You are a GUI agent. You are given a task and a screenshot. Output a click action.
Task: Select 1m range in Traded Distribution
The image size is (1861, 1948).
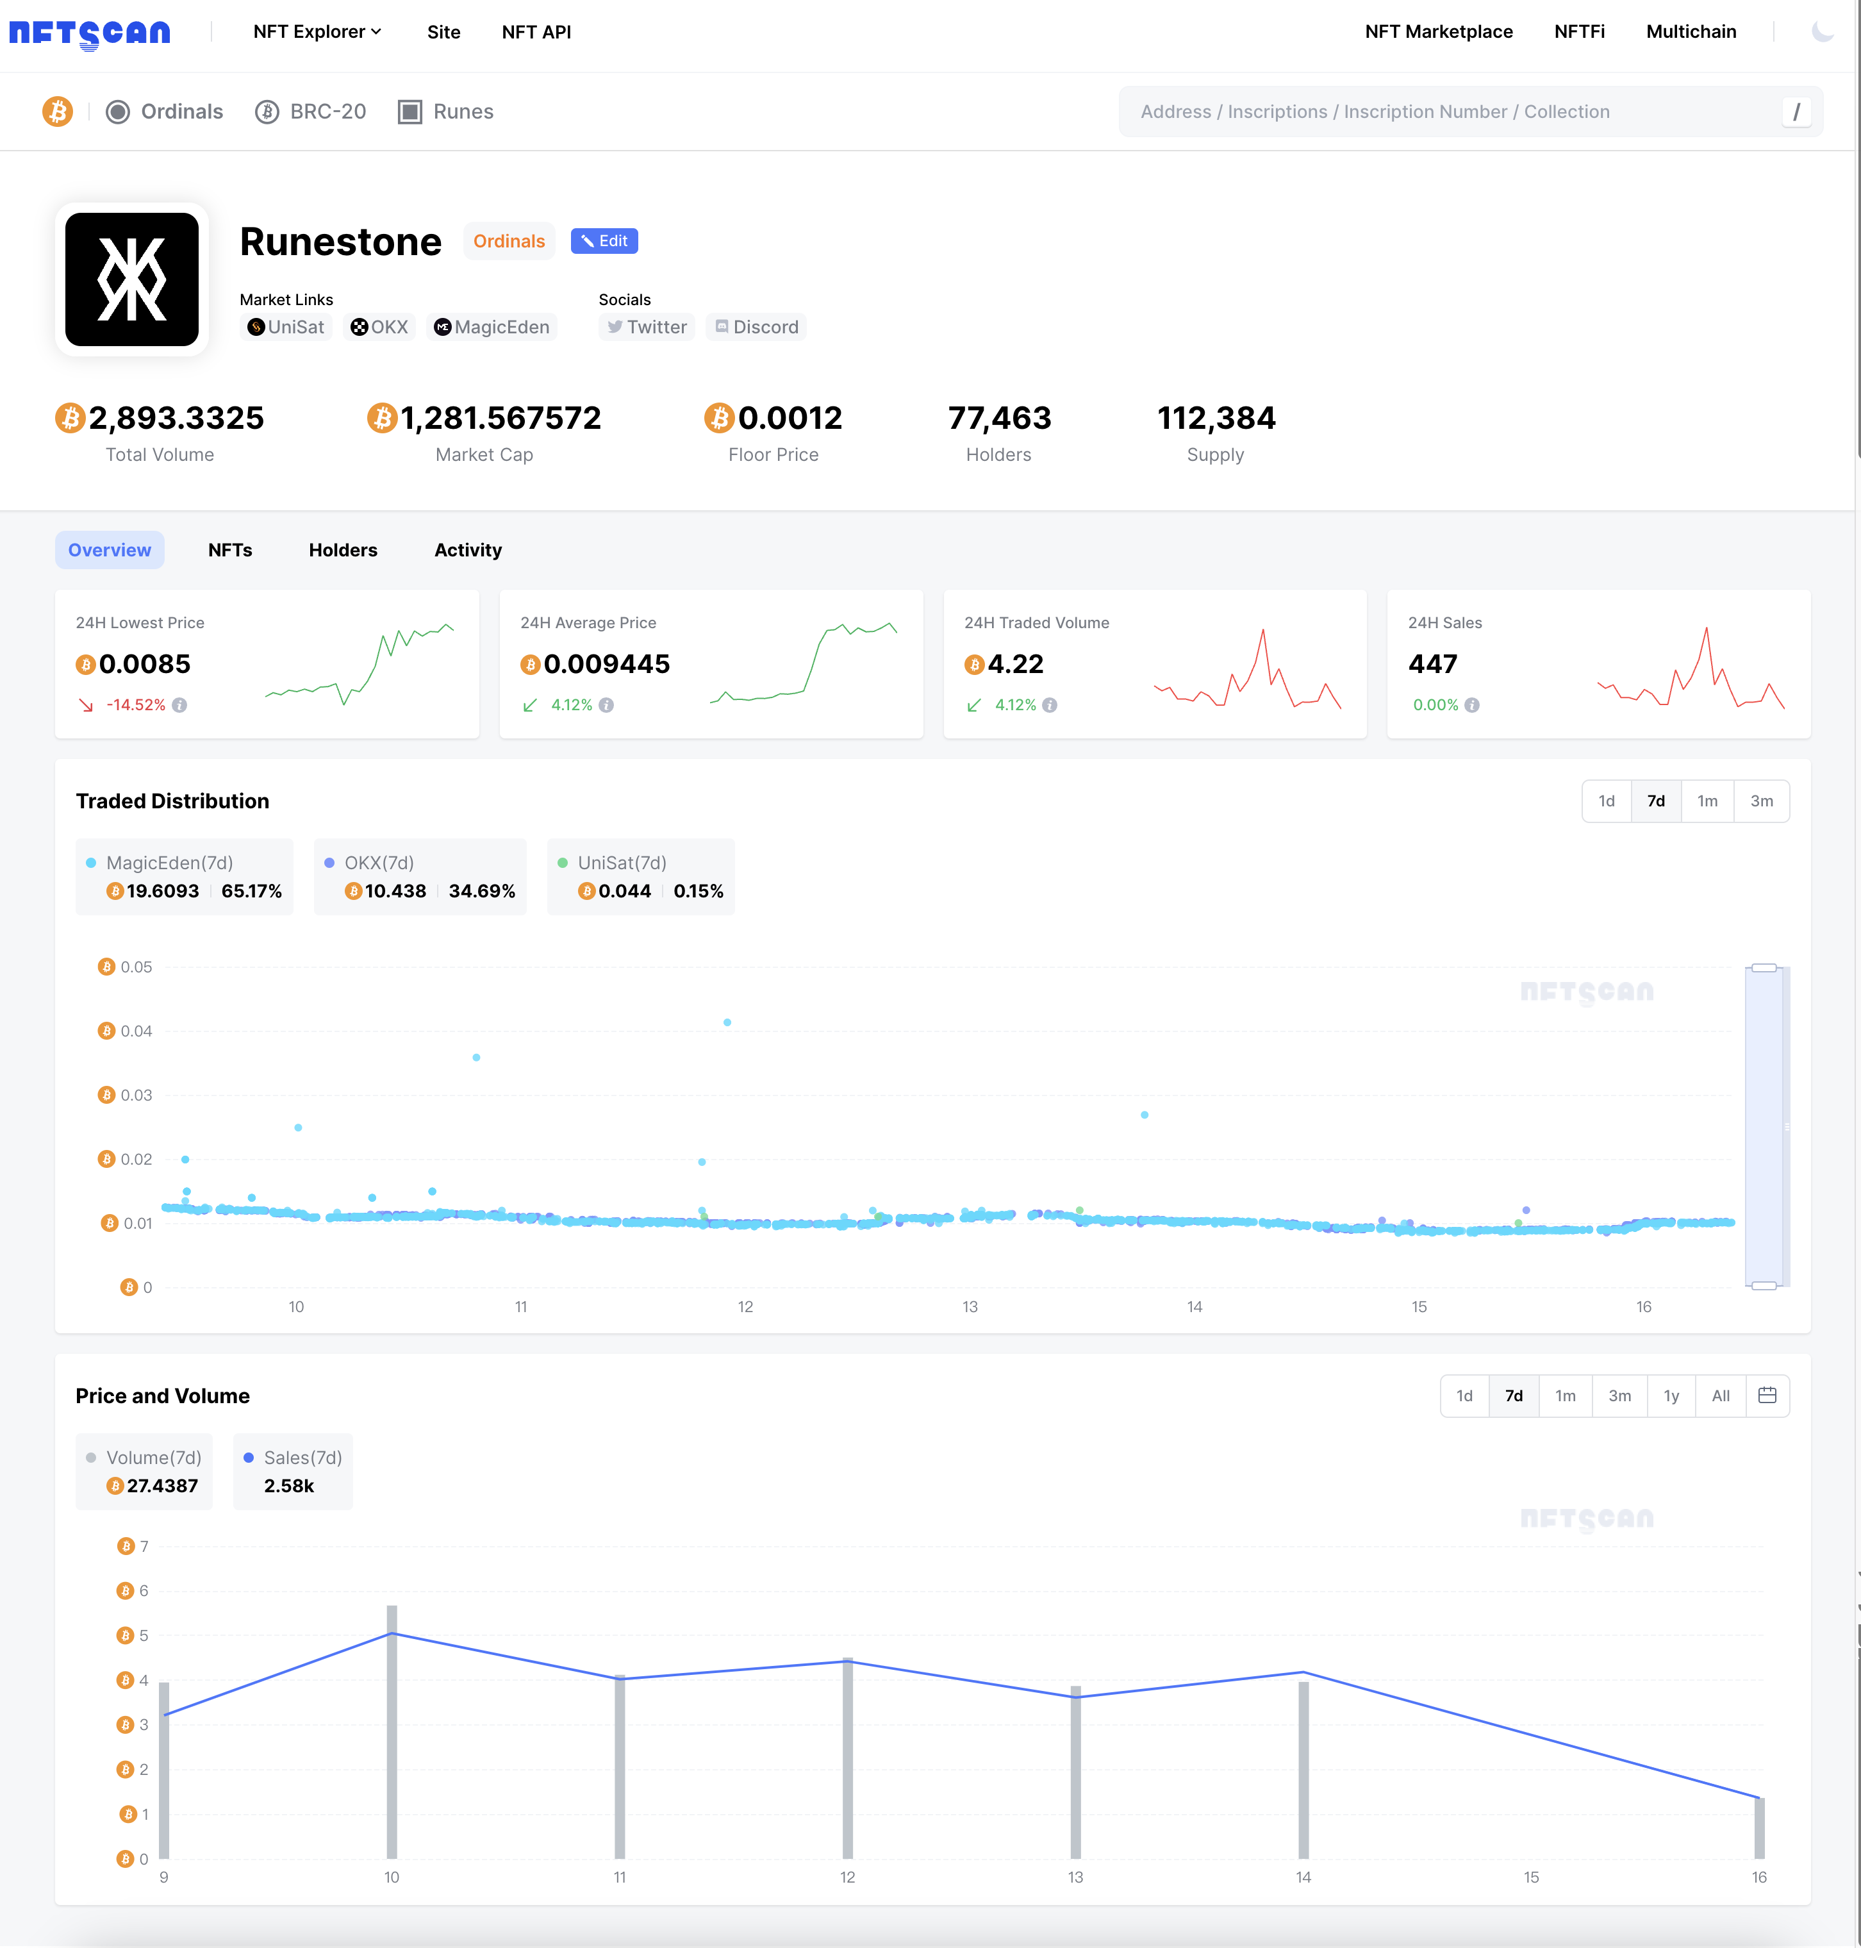pos(1707,801)
